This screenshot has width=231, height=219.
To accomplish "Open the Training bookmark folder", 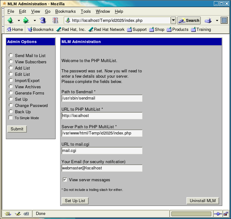I will (x=201, y=29).
